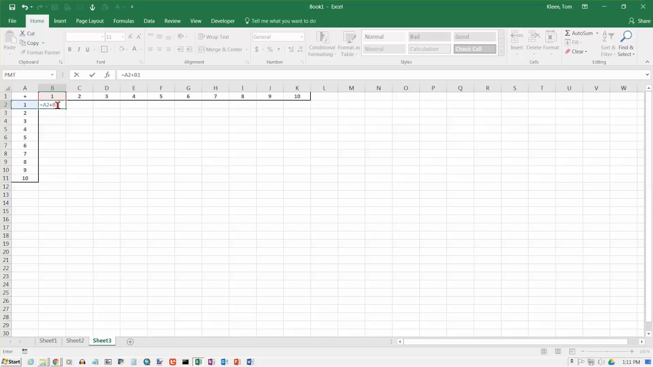The image size is (653, 367).
Task: Open Insert Function (fx)
Action: (107, 75)
